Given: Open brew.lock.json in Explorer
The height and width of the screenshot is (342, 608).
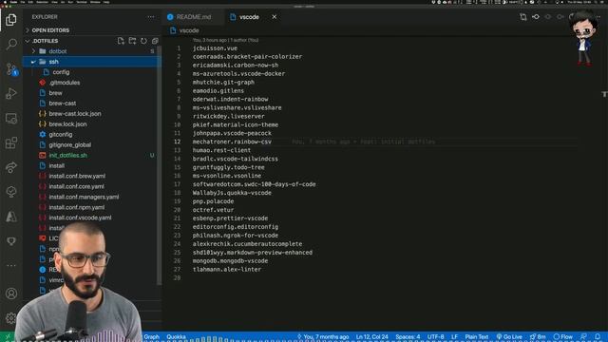Looking at the screenshot, I should pos(67,124).
